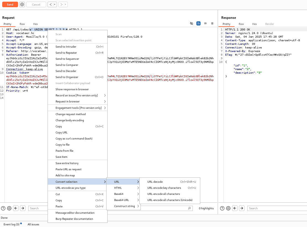Screen dimensions: 307x227
Task: Click the Response search input field
Action: coord(277,208)
